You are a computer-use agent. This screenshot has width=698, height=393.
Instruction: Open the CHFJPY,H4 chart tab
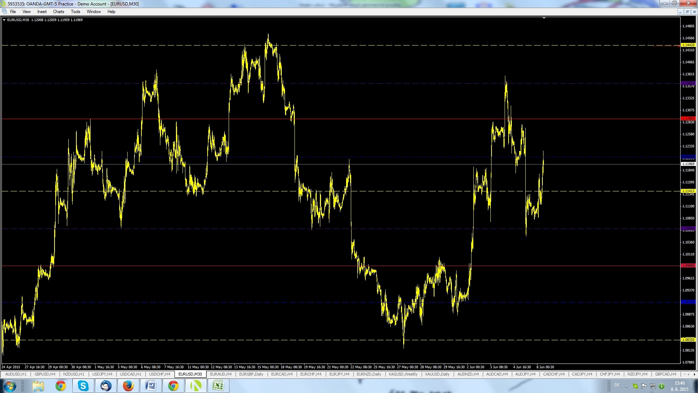tap(610, 374)
